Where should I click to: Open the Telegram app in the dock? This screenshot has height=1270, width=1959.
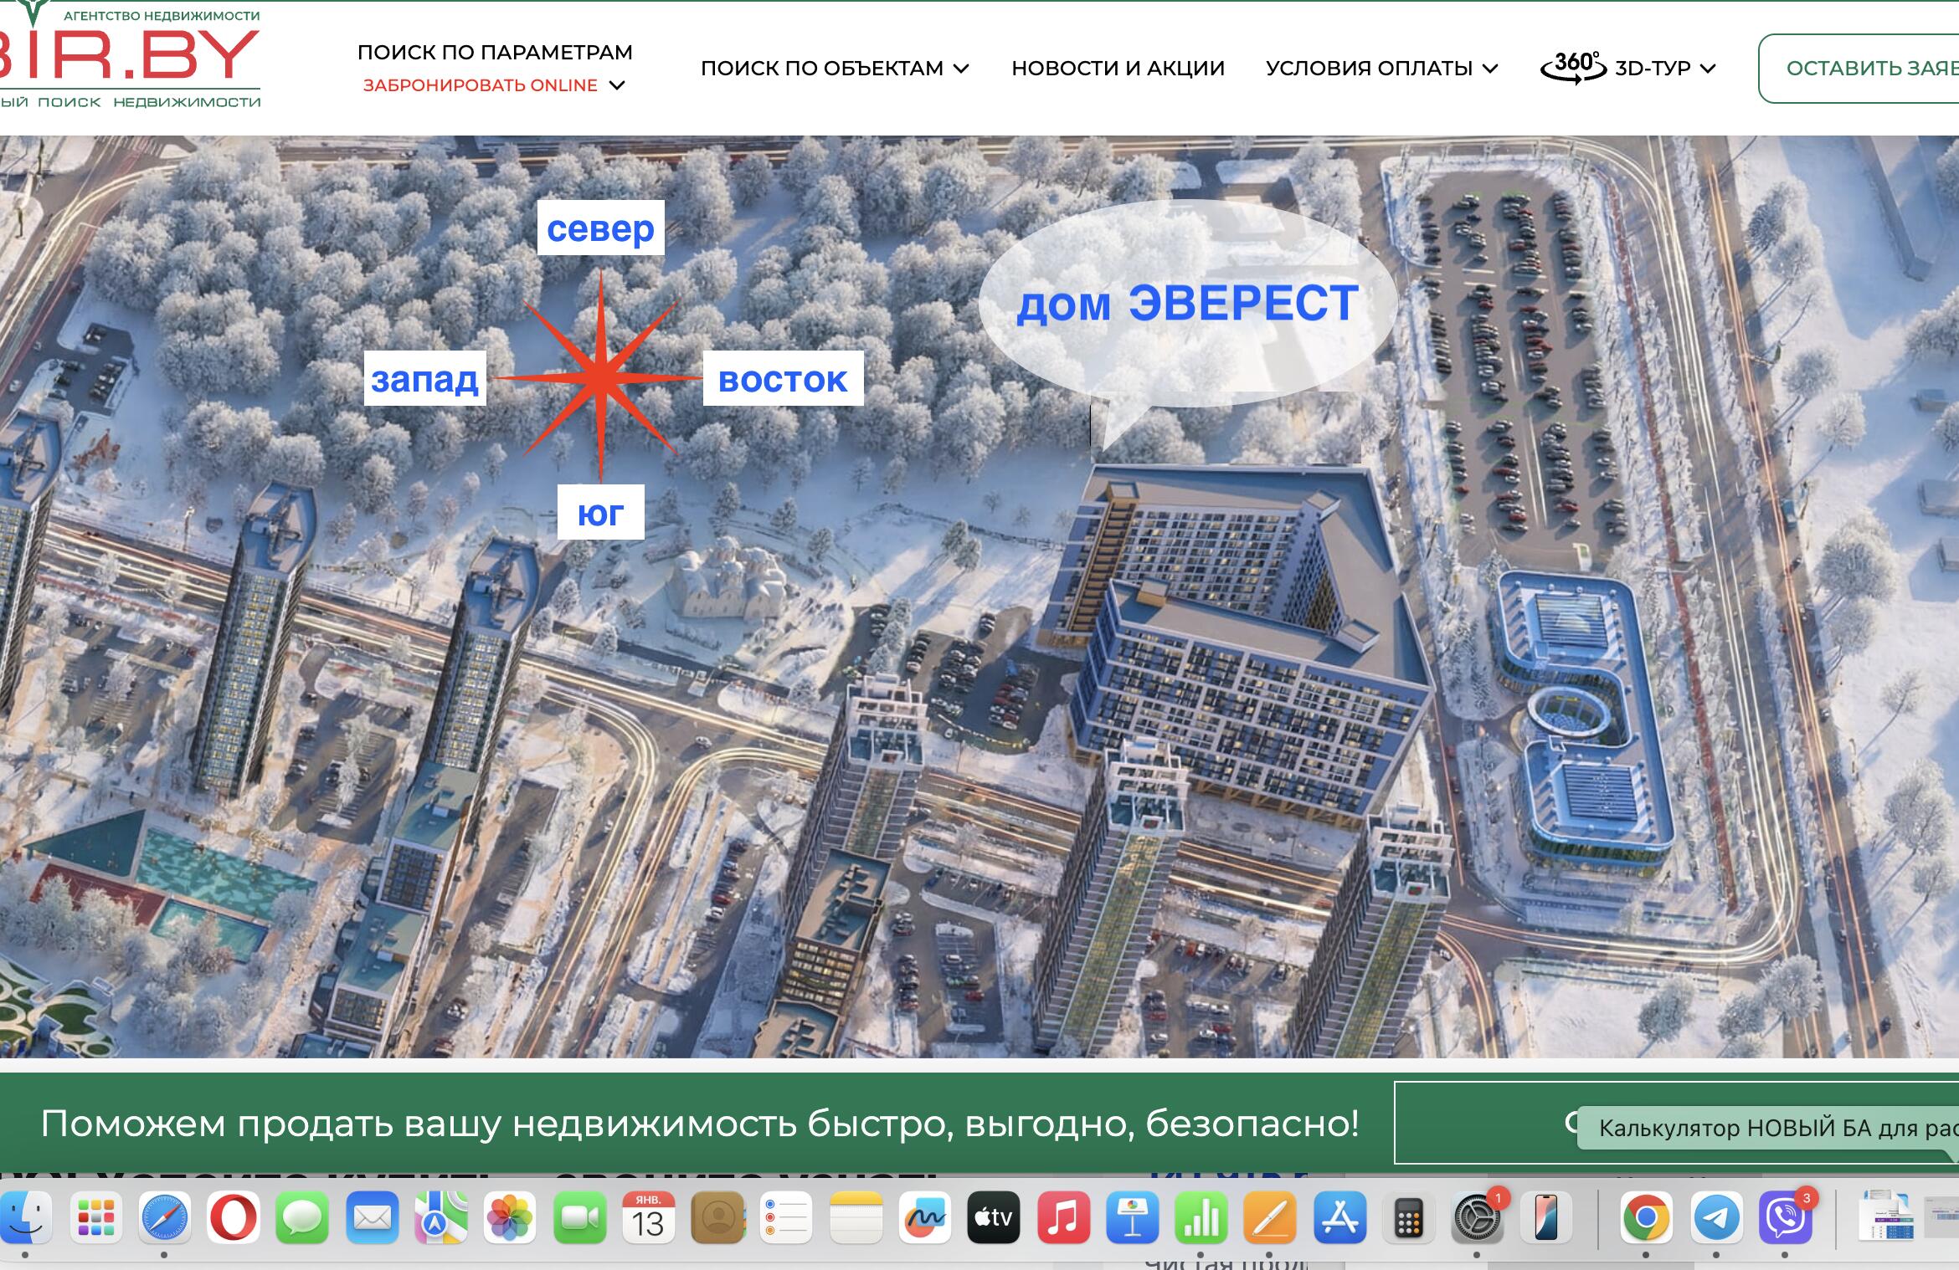[x=1715, y=1217]
